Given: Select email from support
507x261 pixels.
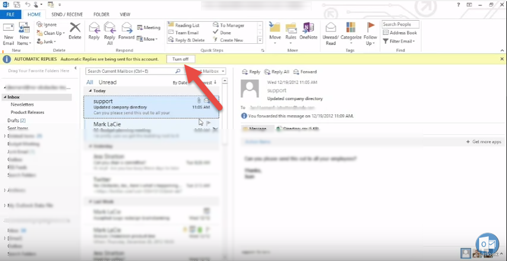Looking at the screenshot, I should (x=151, y=107).
